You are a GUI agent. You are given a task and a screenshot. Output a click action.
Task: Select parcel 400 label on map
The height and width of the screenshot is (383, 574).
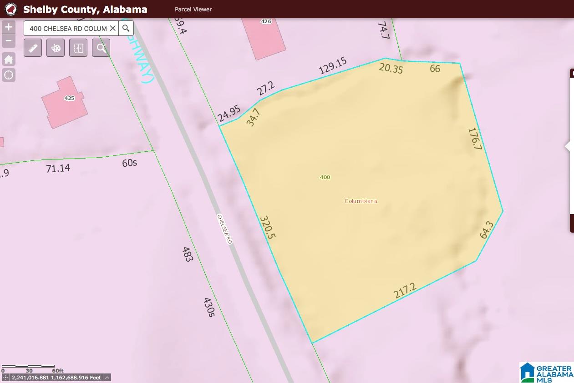(x=325, y=177)
